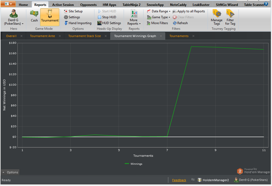The height and width of the screenshot is (186, 272).
Task: Refresh the report
Action: 180,23
